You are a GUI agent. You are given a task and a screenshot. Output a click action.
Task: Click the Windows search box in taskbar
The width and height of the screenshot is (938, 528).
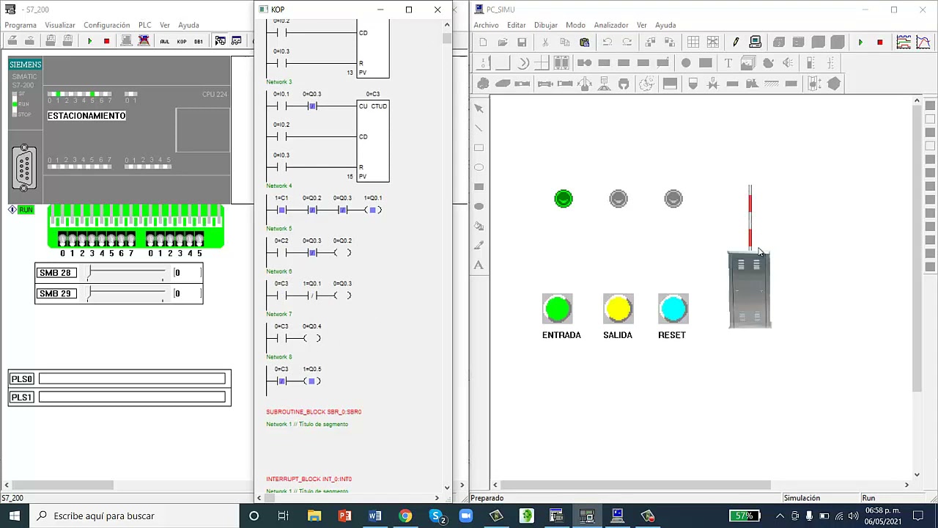coord(134,516)
